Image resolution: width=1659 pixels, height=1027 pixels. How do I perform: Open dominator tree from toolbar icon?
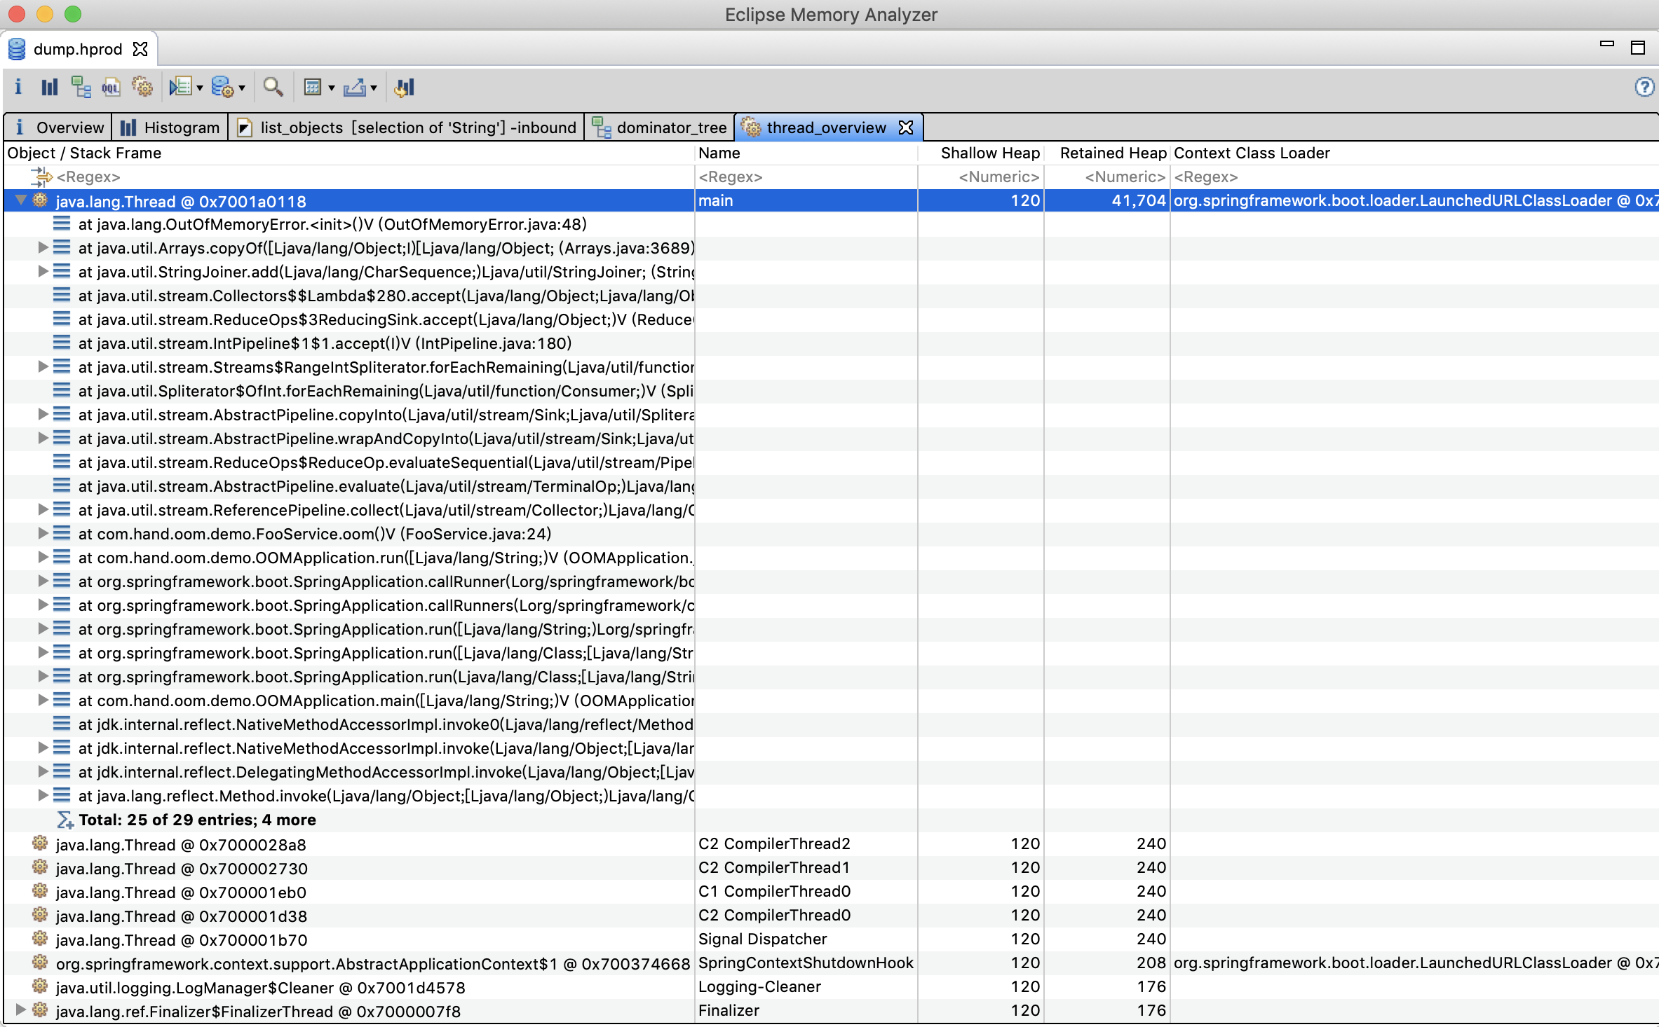pyautogui.click(x=81, y=87)
